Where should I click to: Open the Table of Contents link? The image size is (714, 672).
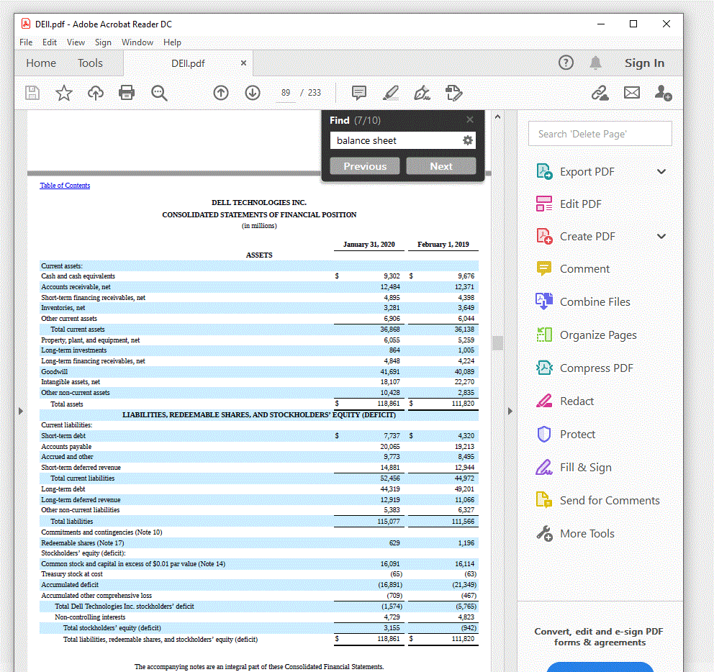tap(64, 185)
